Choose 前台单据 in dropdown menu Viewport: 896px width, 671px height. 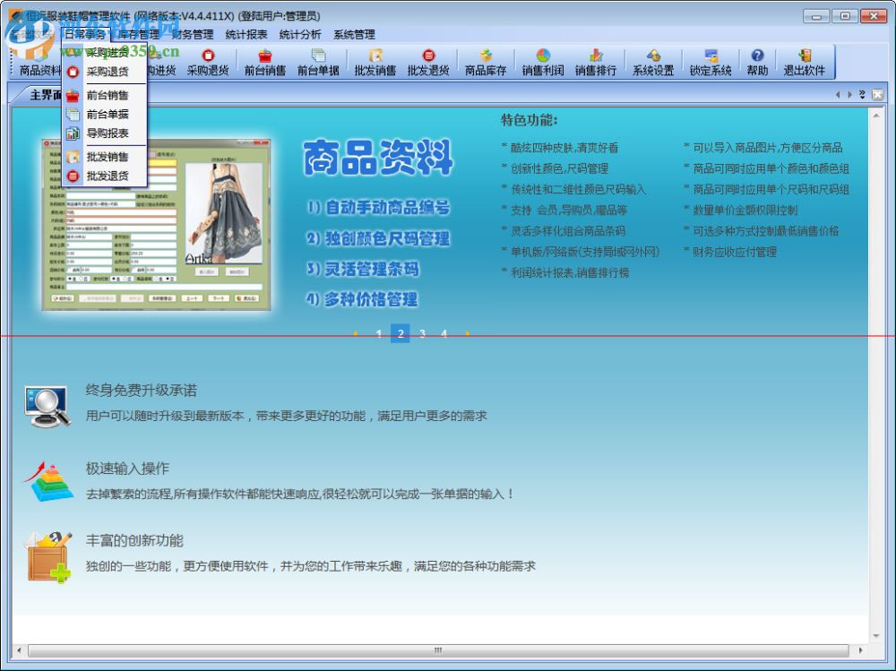pyautogui.click(x=107, y=115)
